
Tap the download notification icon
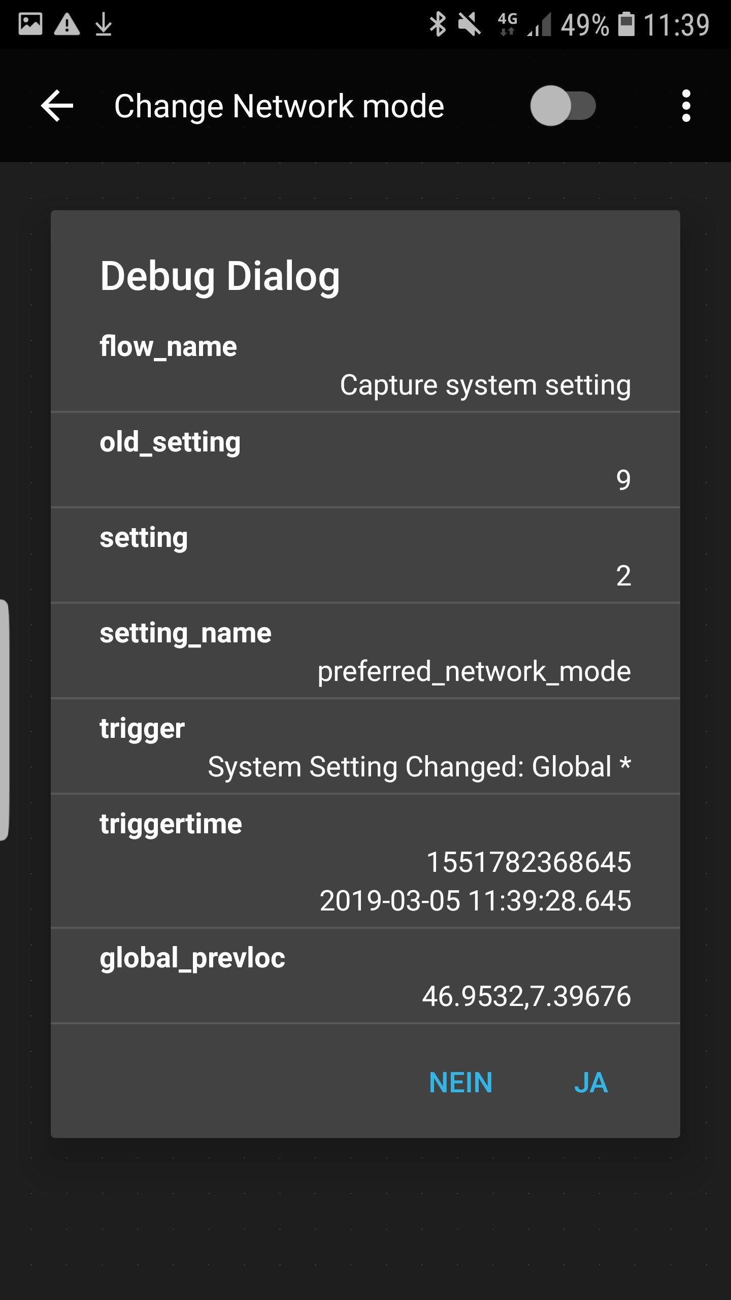[104, 24]
